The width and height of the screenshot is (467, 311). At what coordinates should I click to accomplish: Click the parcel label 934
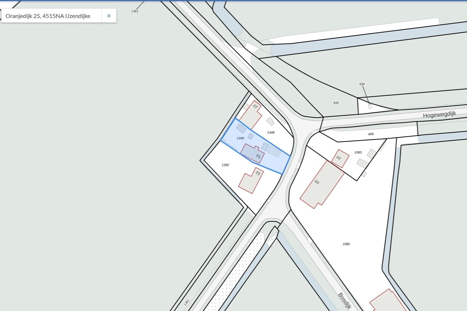tap(362, 84)
